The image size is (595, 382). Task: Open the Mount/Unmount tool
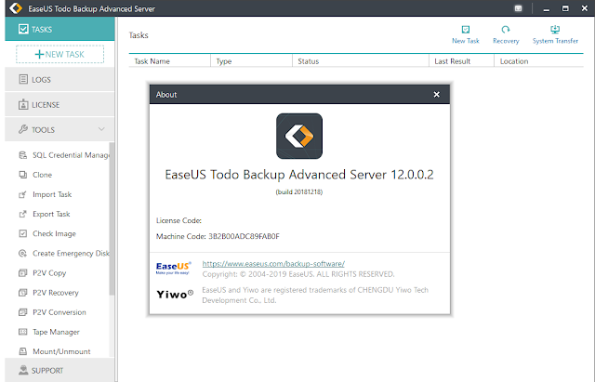click(55, 351)
